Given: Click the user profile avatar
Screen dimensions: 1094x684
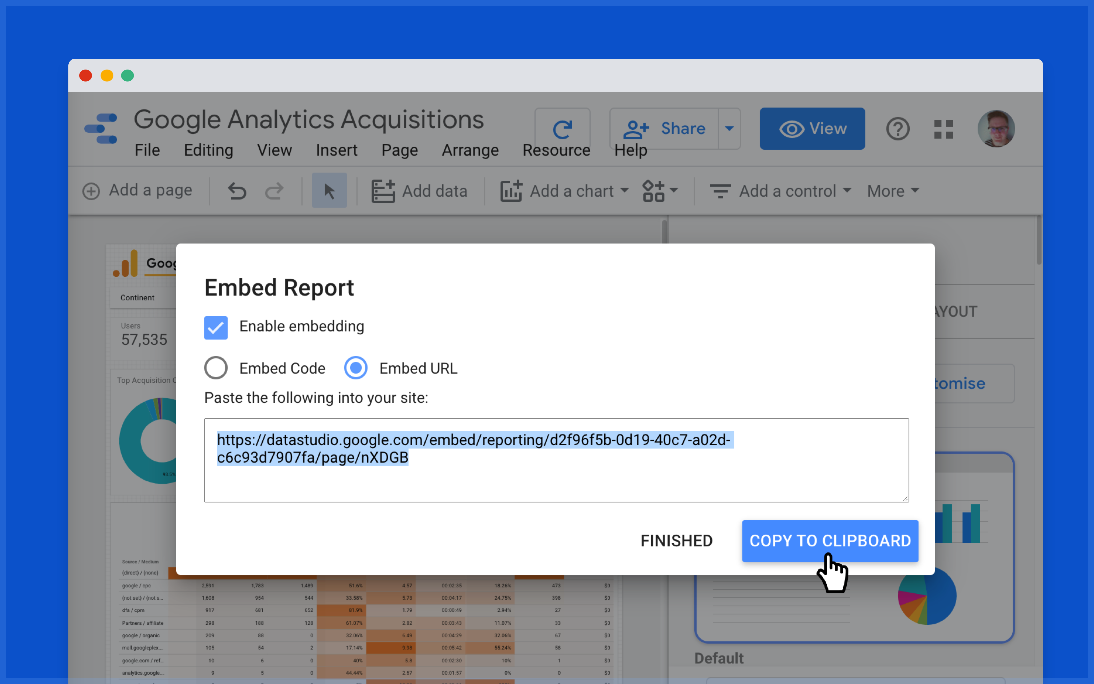Looking at the screenshot, I should point(996,129).
